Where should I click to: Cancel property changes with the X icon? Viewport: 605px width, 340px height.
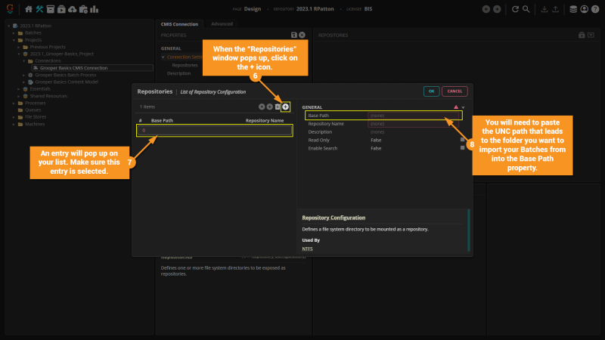coord(302,35)
